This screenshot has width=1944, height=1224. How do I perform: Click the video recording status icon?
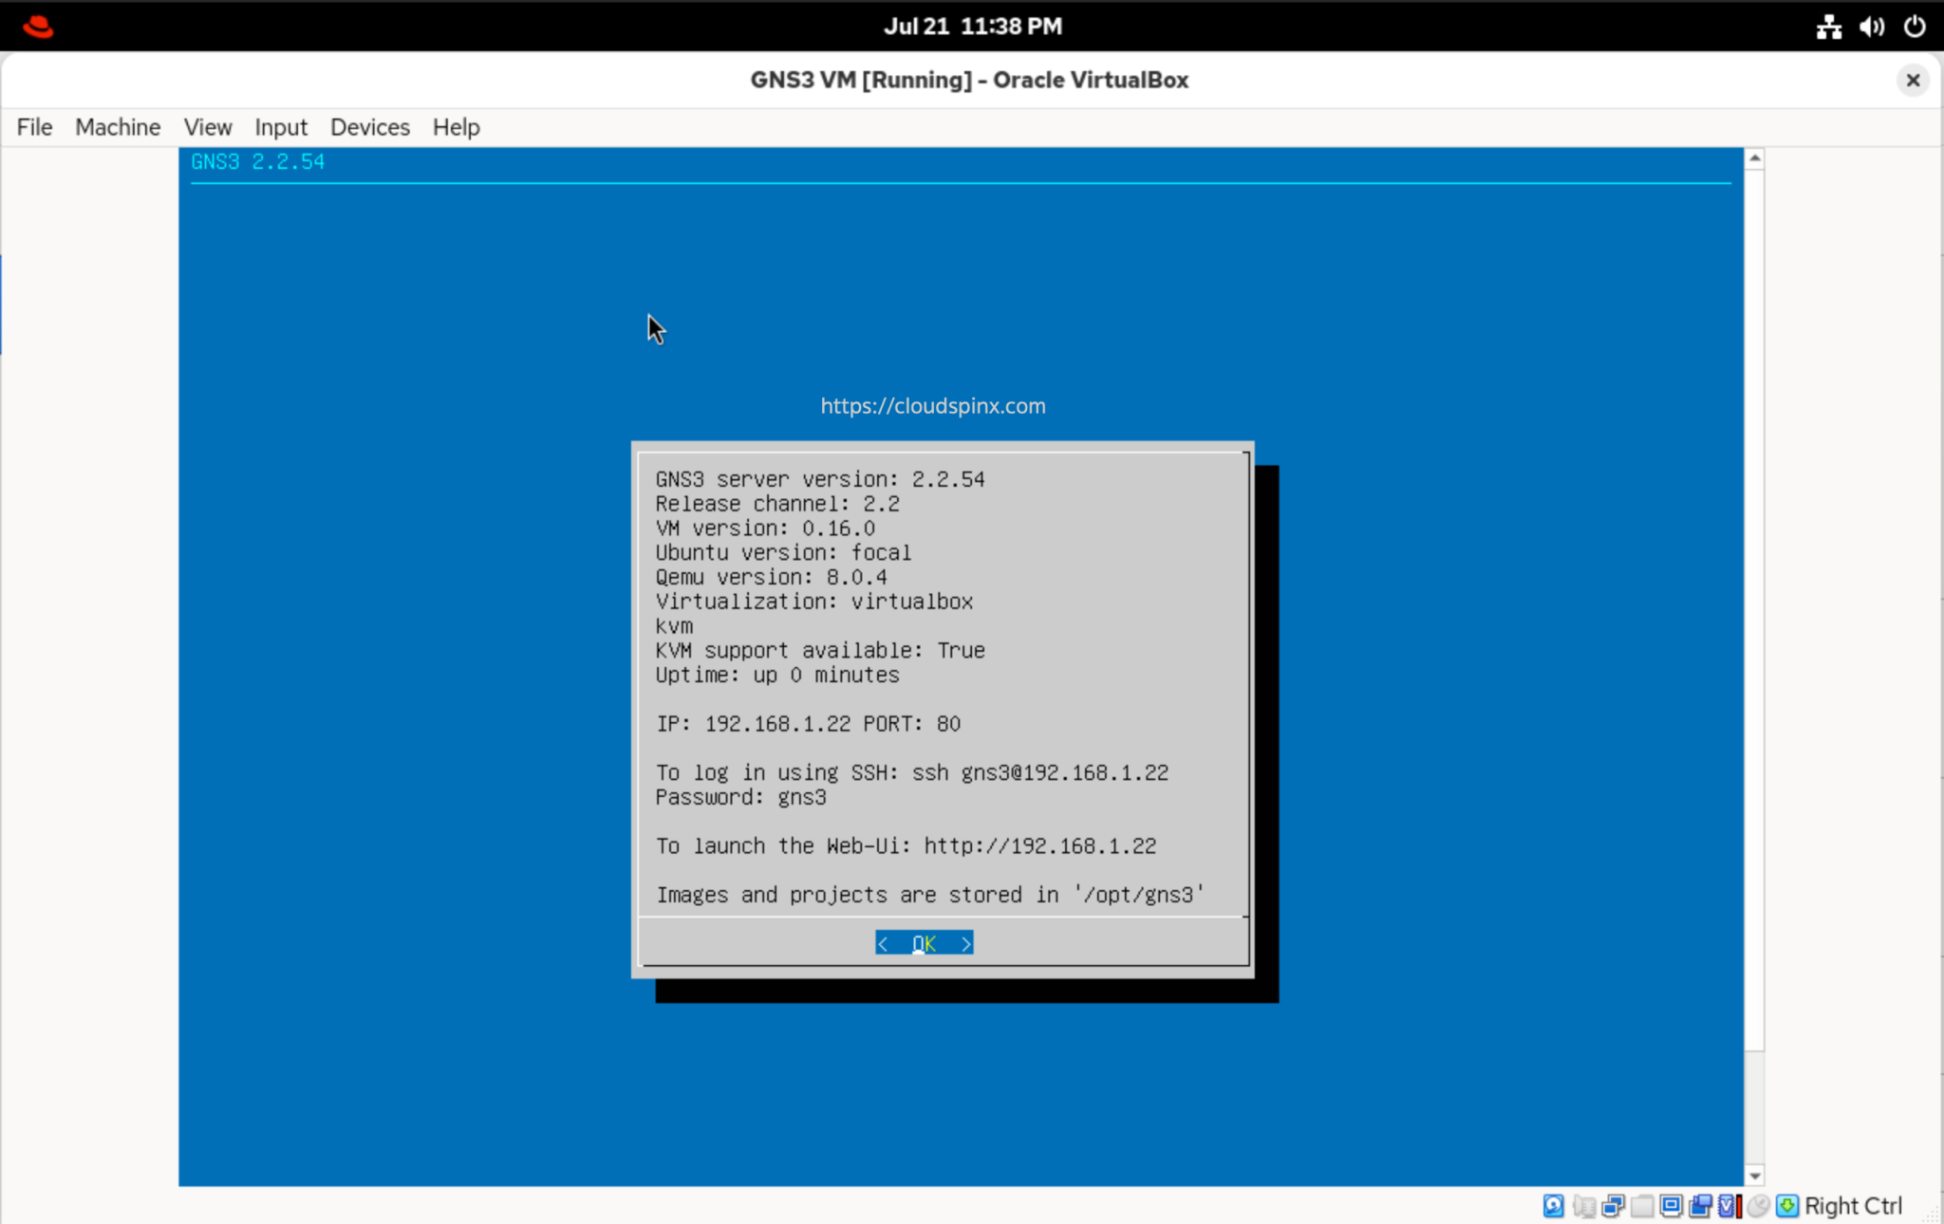click(x=1700, y=1206)
